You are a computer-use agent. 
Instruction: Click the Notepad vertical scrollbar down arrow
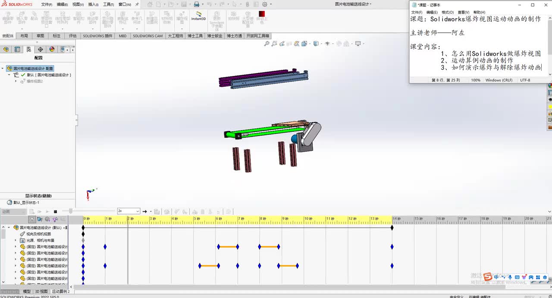click(x=549, y=75)
